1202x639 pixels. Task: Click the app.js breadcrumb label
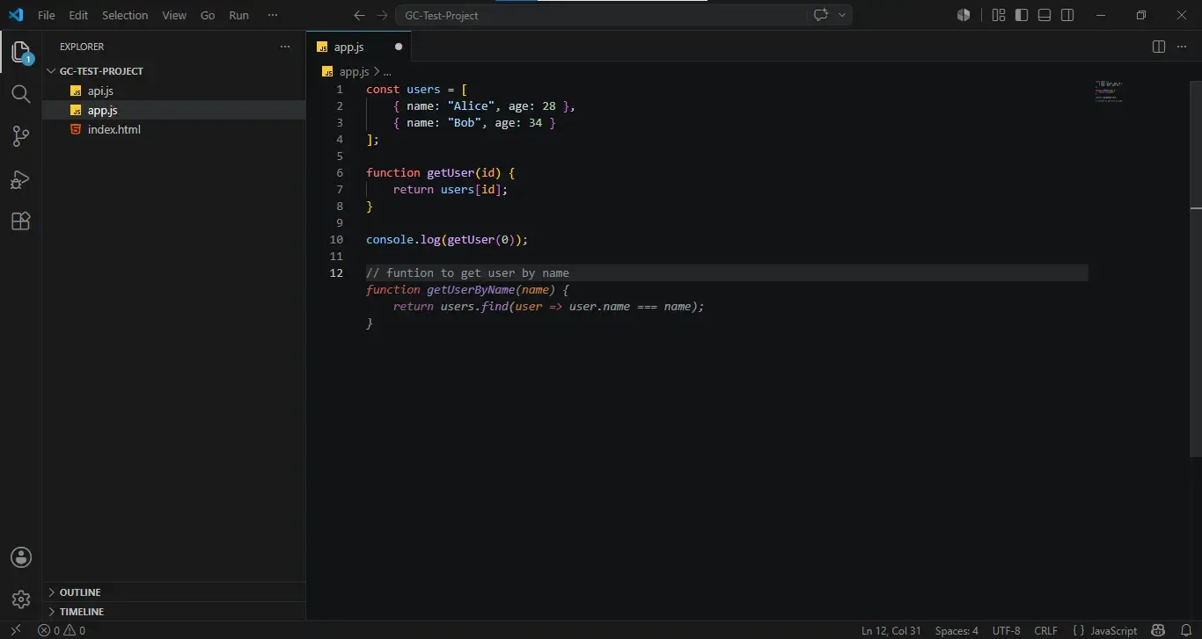tap(352, 72)
